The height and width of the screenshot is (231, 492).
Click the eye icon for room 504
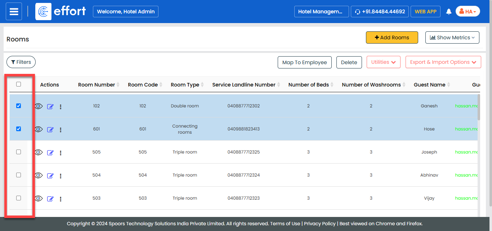click(39, 176)
